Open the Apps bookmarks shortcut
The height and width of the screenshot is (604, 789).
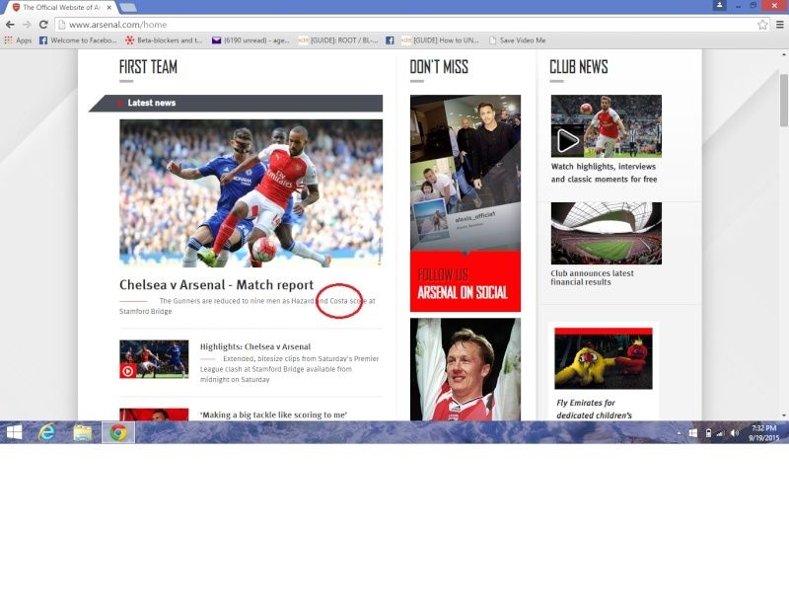[x=18, y=40]
